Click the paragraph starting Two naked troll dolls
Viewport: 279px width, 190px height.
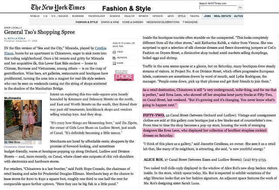(x=210, y=176)
